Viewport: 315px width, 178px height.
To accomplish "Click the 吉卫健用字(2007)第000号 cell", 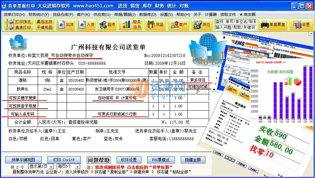I will 117,89.
